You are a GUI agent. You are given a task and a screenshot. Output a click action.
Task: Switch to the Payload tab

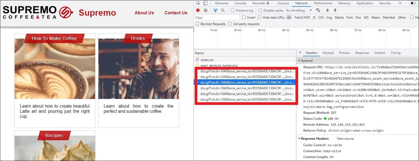328,53
